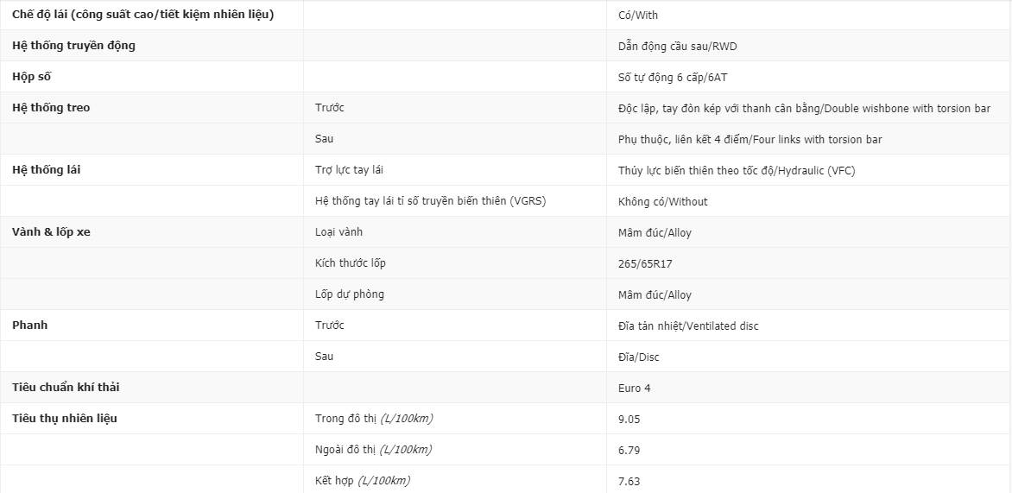This screenshot has width=1012, height=493.
Task: Click the combined fuel consumption value 7.63
Action: (x=629, y=481)
